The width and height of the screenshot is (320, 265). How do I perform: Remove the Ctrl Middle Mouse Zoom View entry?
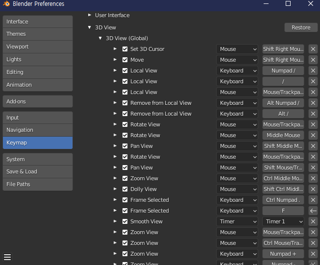pyautogui.click(x=313, y=178)
